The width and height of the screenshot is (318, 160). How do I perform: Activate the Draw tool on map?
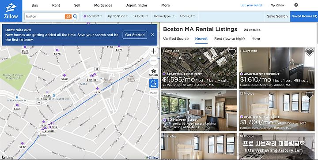pyautogui.click(x=154, y=83)
